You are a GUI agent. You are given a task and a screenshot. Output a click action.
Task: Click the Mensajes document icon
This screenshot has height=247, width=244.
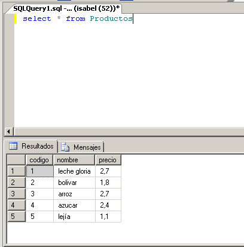point(65,147)
